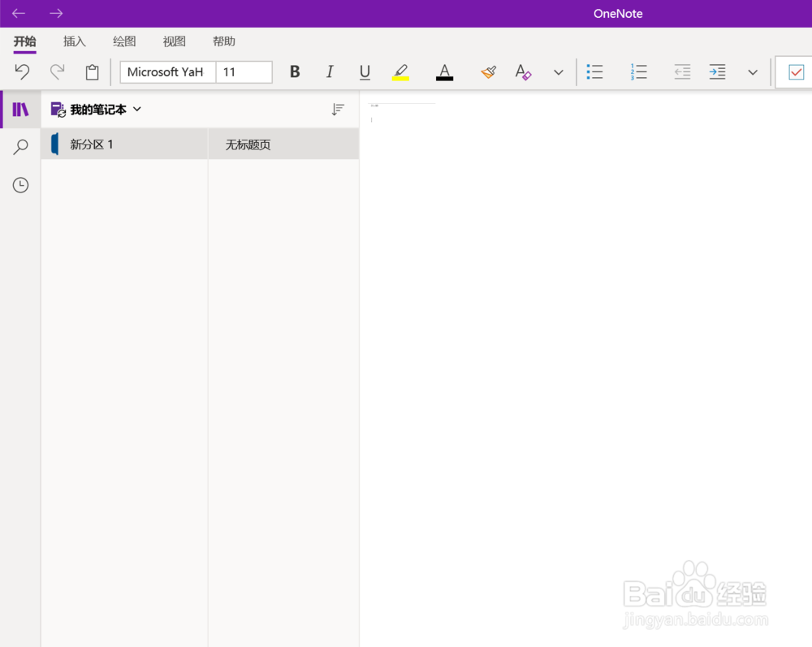Increase paragraph indent

click(x=717, y=71)
